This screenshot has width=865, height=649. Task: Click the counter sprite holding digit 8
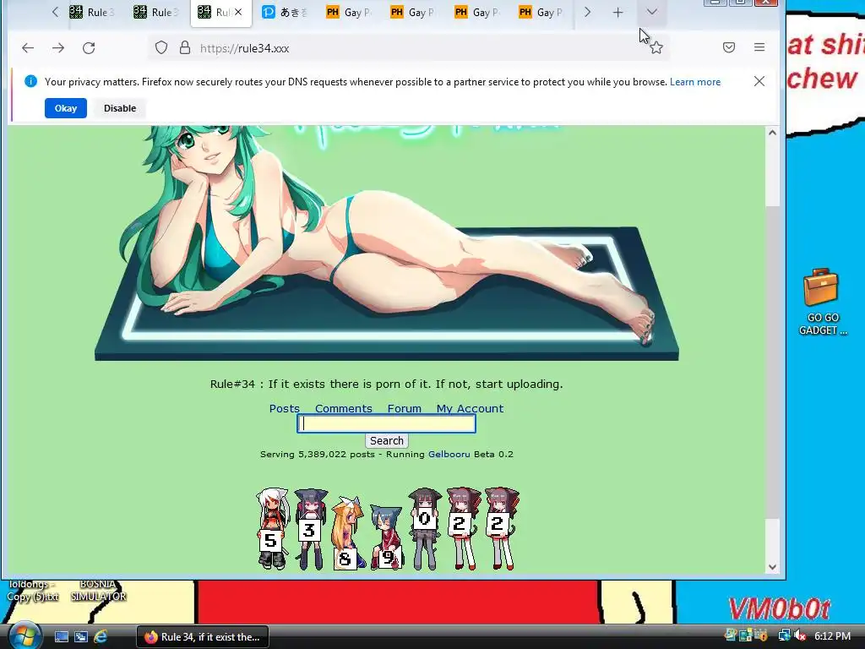pyautogui.click(x=348, y=533)
